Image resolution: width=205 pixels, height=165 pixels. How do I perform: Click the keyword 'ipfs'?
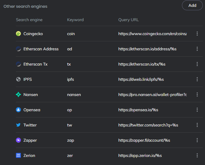[70, 80]
